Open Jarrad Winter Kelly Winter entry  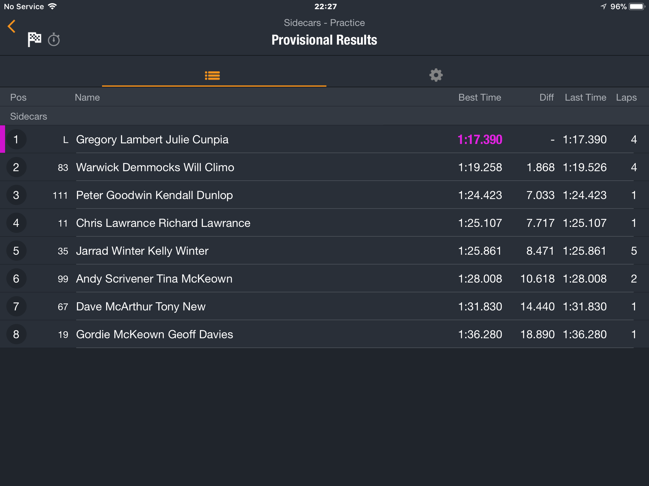click(x=324, y=251)
